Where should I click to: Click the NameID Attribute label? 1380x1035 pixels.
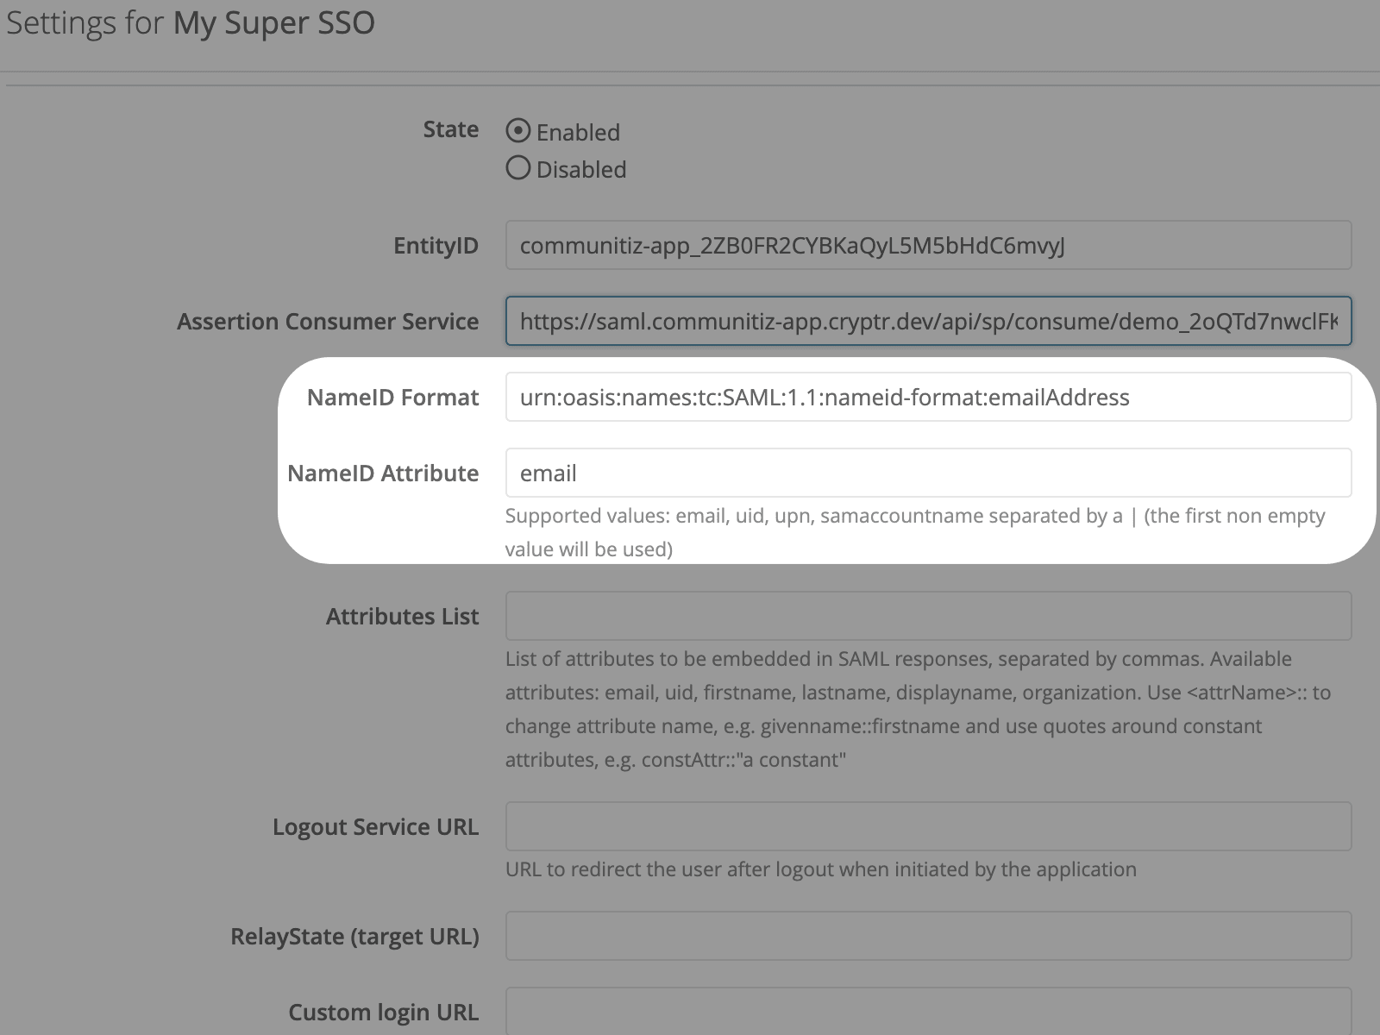(383, 473)
